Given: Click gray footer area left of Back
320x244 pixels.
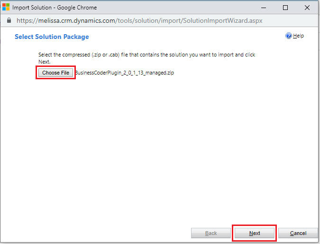Looking at the screenshot, I should (x=95, y=233).
